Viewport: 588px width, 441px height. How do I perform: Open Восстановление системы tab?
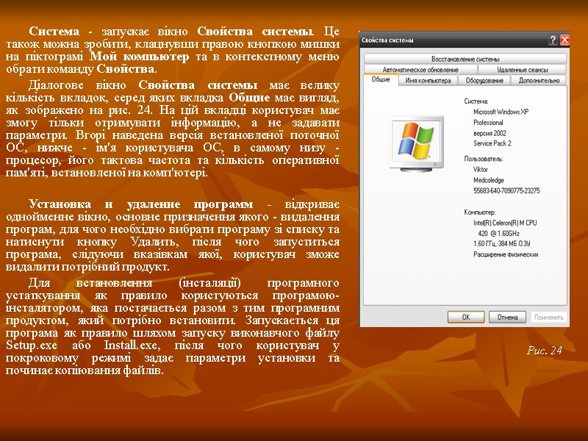(x=465, y=59)
